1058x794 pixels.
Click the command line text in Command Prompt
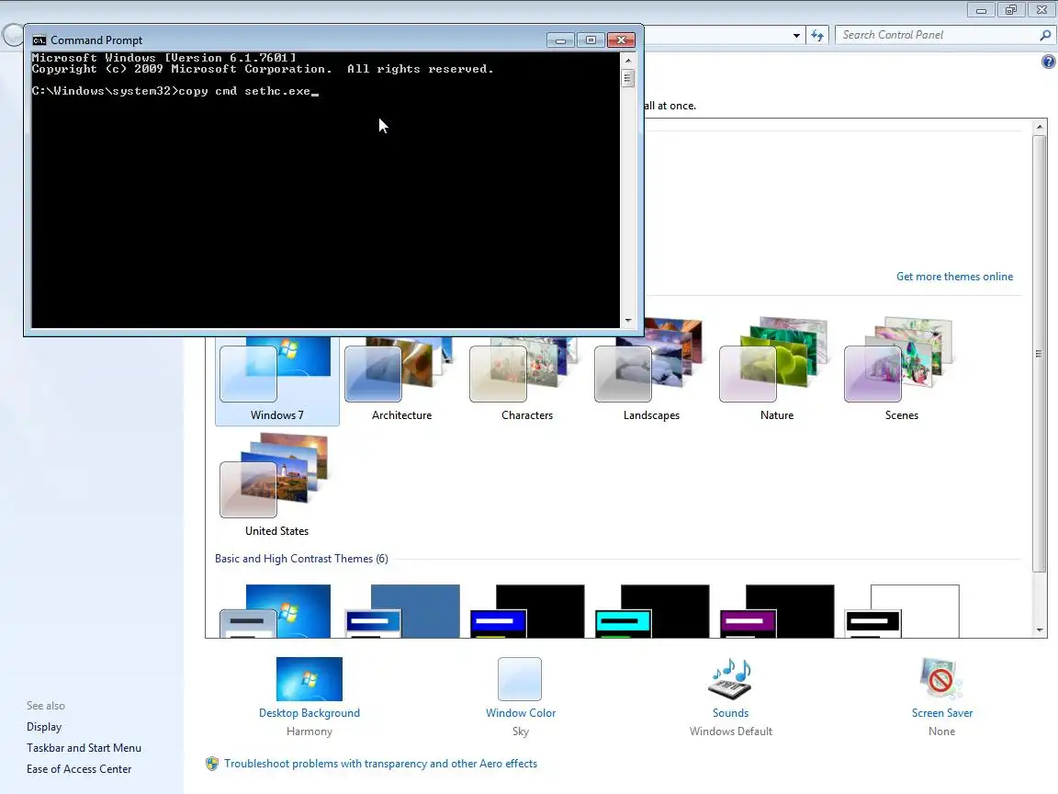coord(174,91)
